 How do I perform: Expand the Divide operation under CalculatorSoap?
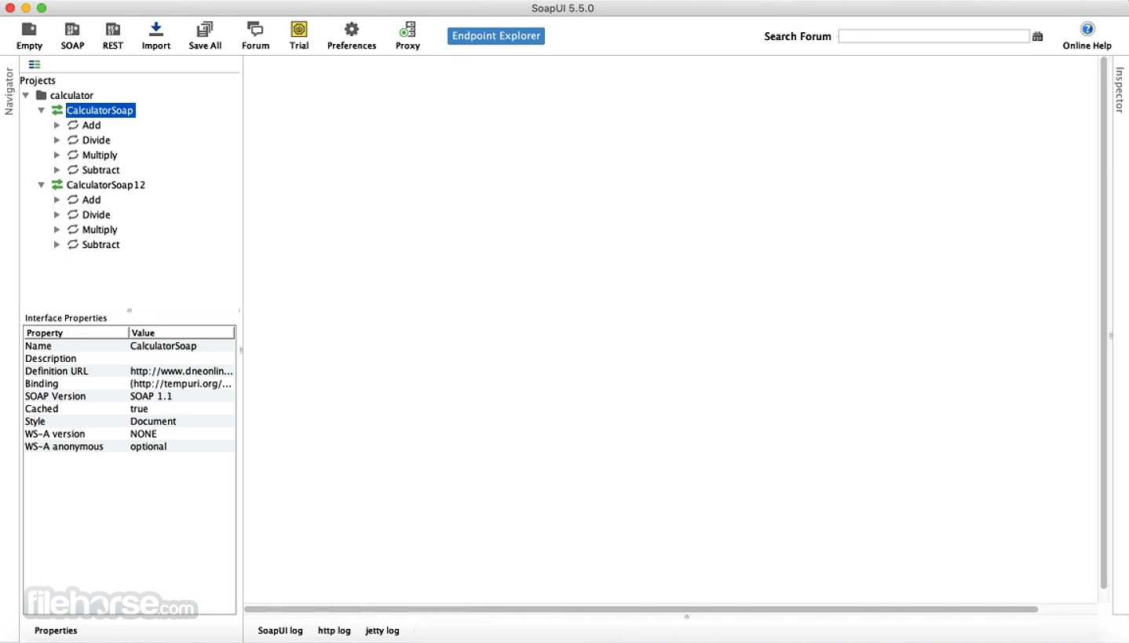tap(57, 141)
